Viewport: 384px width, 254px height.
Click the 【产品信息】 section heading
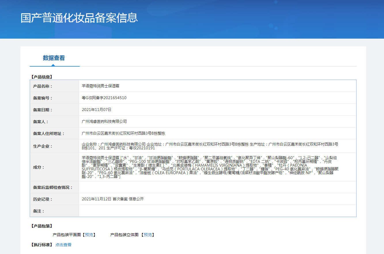41,77
